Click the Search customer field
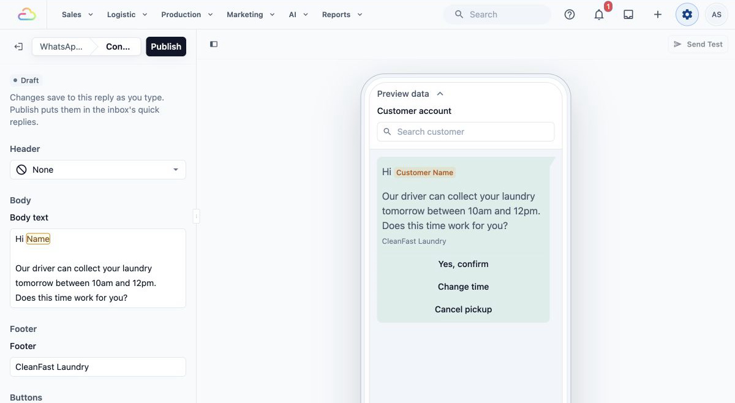Screen dimensions: 735x403 [x=466, y=132]
